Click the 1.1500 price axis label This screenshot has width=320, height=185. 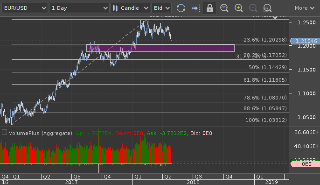[x=306, y=70]
